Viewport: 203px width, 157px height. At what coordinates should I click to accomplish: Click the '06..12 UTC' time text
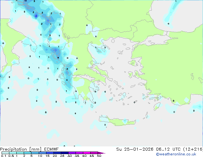click(168, 149)
